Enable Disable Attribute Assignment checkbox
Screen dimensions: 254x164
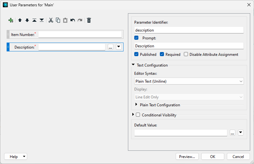coord(186,54)
